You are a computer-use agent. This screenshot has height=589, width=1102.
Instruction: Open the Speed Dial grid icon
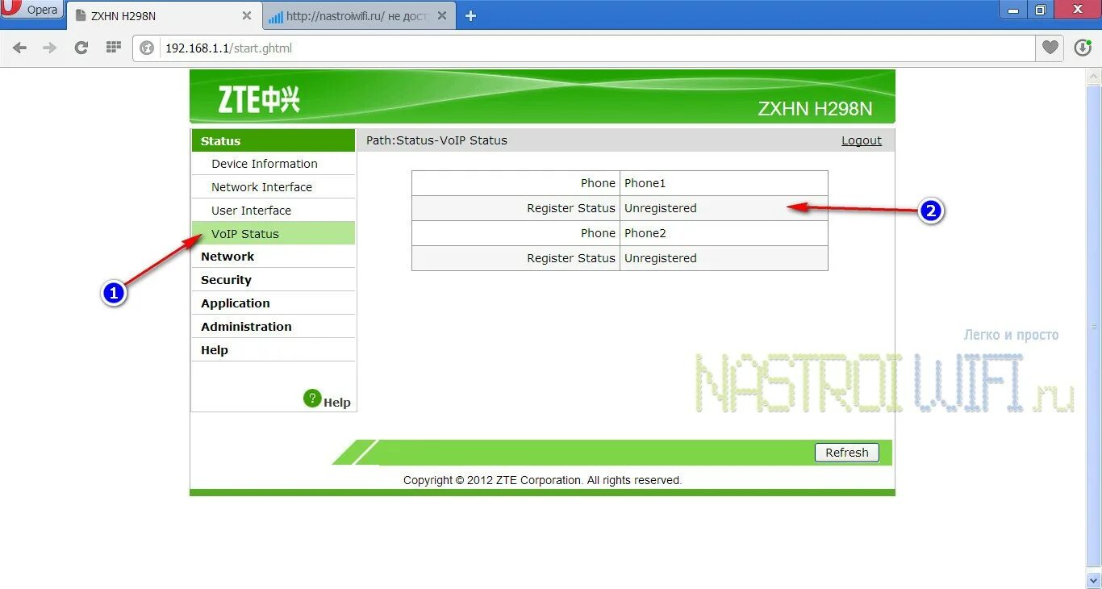point(114,48)
